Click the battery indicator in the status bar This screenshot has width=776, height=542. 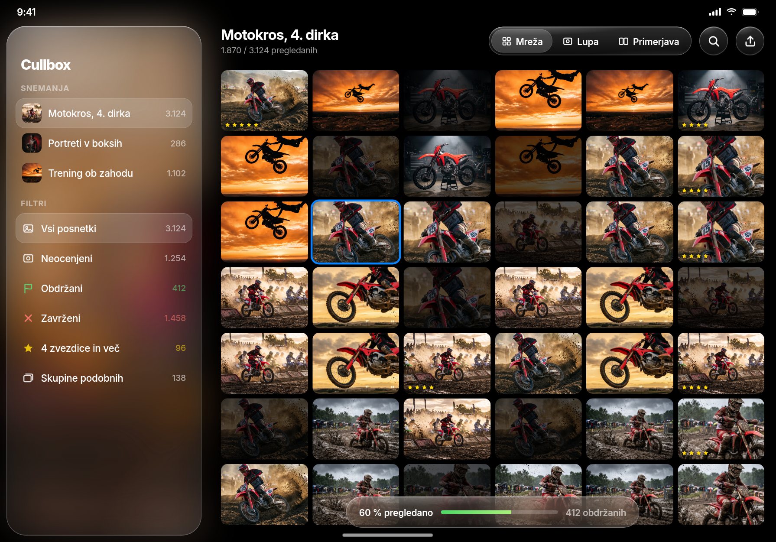tap(750, 12)
